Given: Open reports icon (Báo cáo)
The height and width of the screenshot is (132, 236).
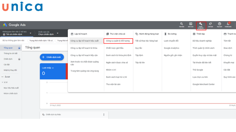Looking at the screenshot, I should (191, 25).
